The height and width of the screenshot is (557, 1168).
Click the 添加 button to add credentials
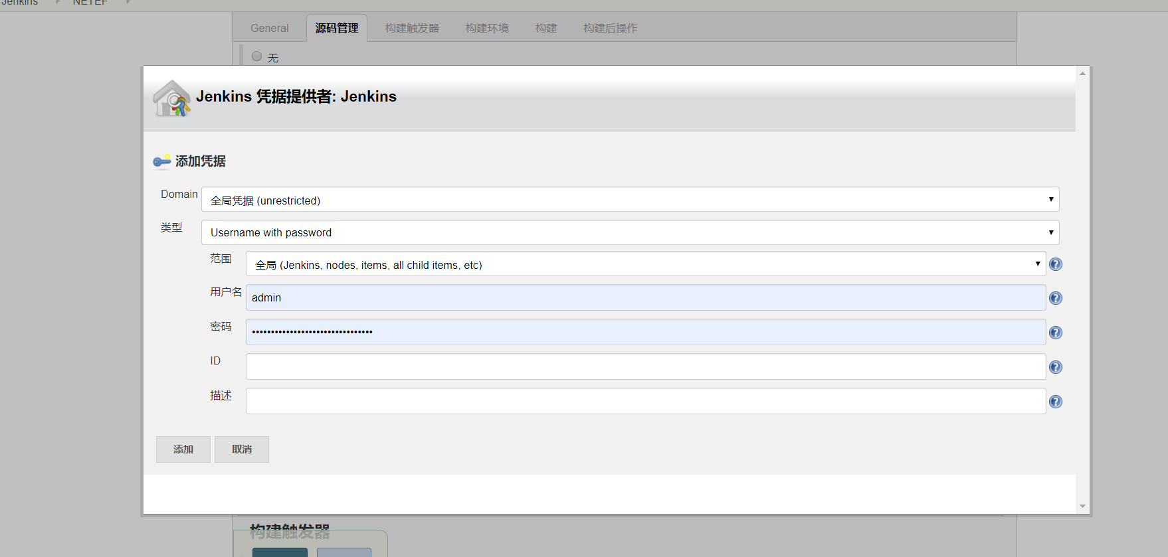click(183, 449)
